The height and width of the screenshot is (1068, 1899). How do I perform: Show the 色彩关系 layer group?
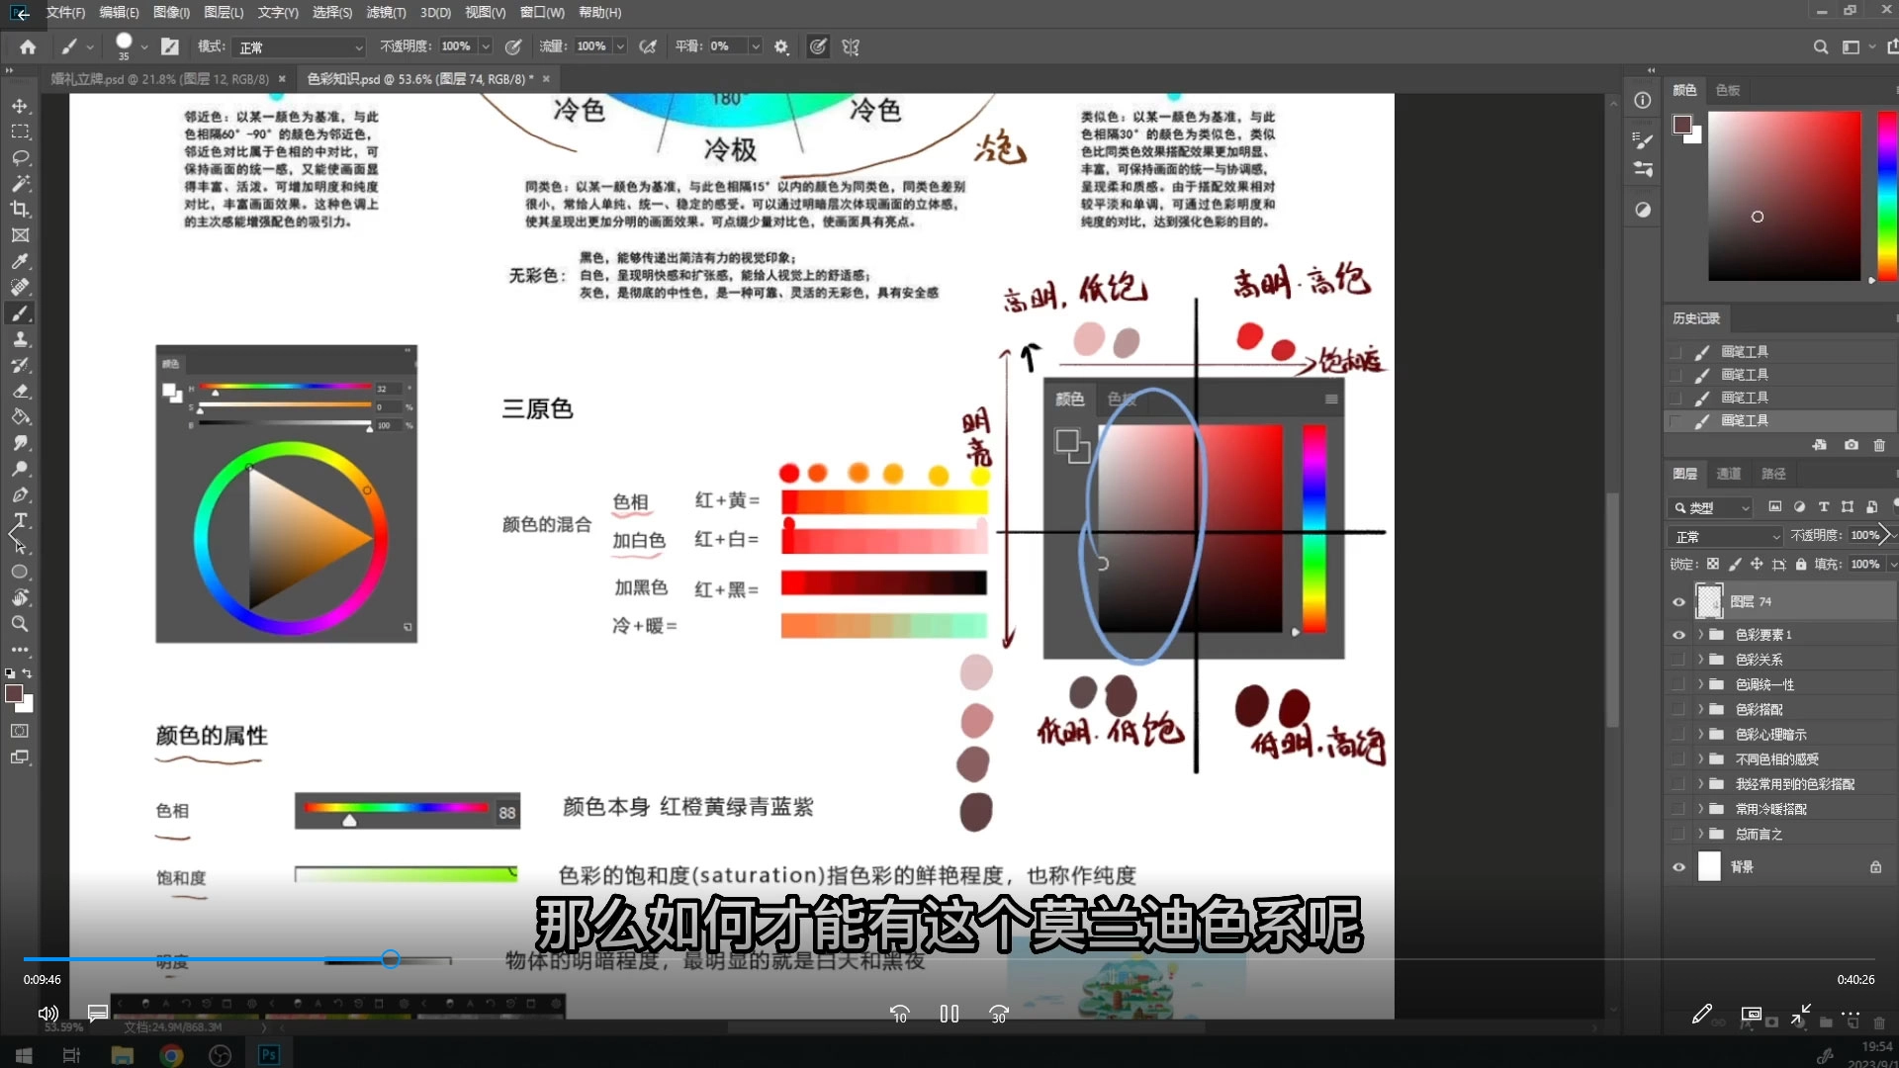[1678, 660]
